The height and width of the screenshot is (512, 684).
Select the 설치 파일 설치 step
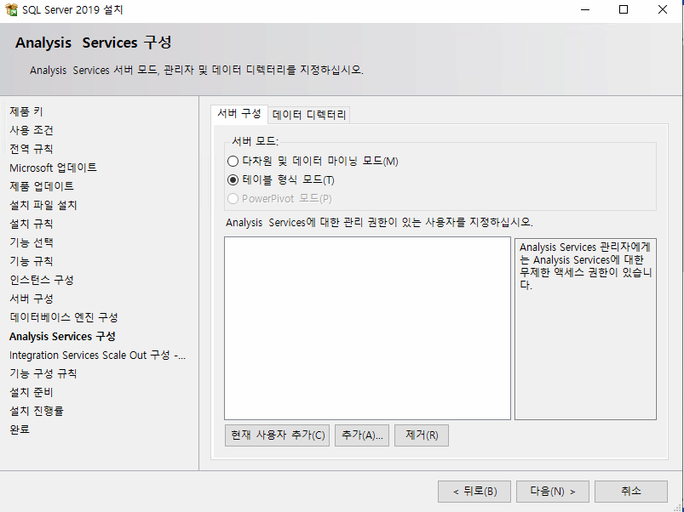[x=43, y=206]
